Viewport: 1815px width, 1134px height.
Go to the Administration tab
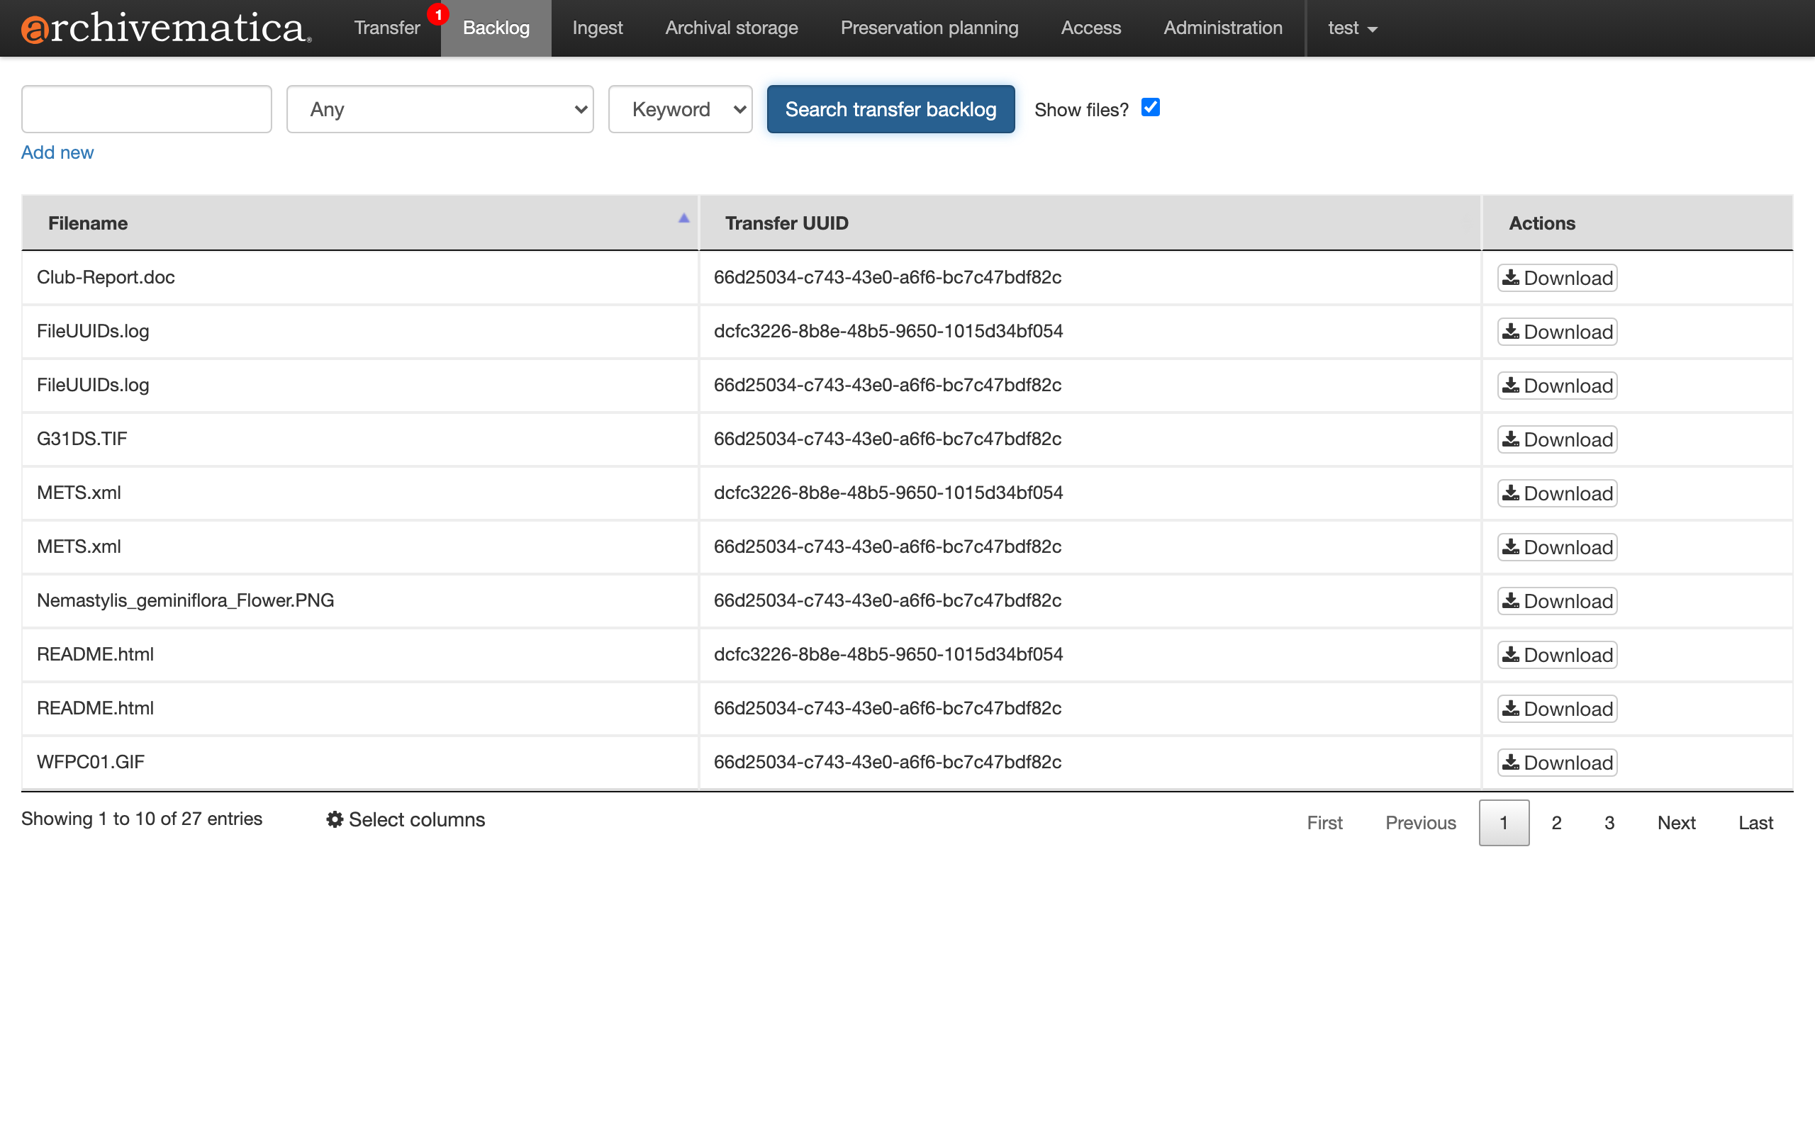point(1222,28)
